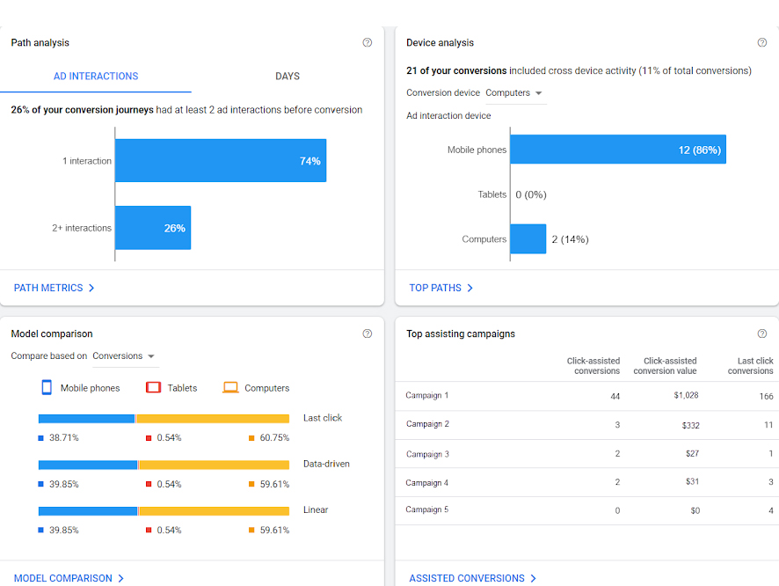Click the Click-assisted conversion value column header

pos(665,366)
